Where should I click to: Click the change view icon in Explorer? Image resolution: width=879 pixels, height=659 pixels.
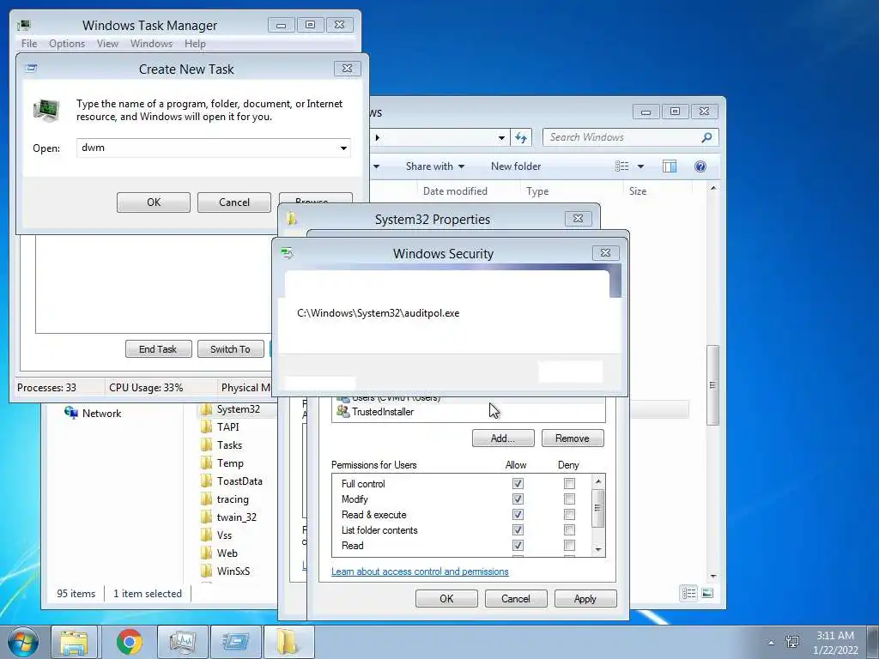click(621, 166)
